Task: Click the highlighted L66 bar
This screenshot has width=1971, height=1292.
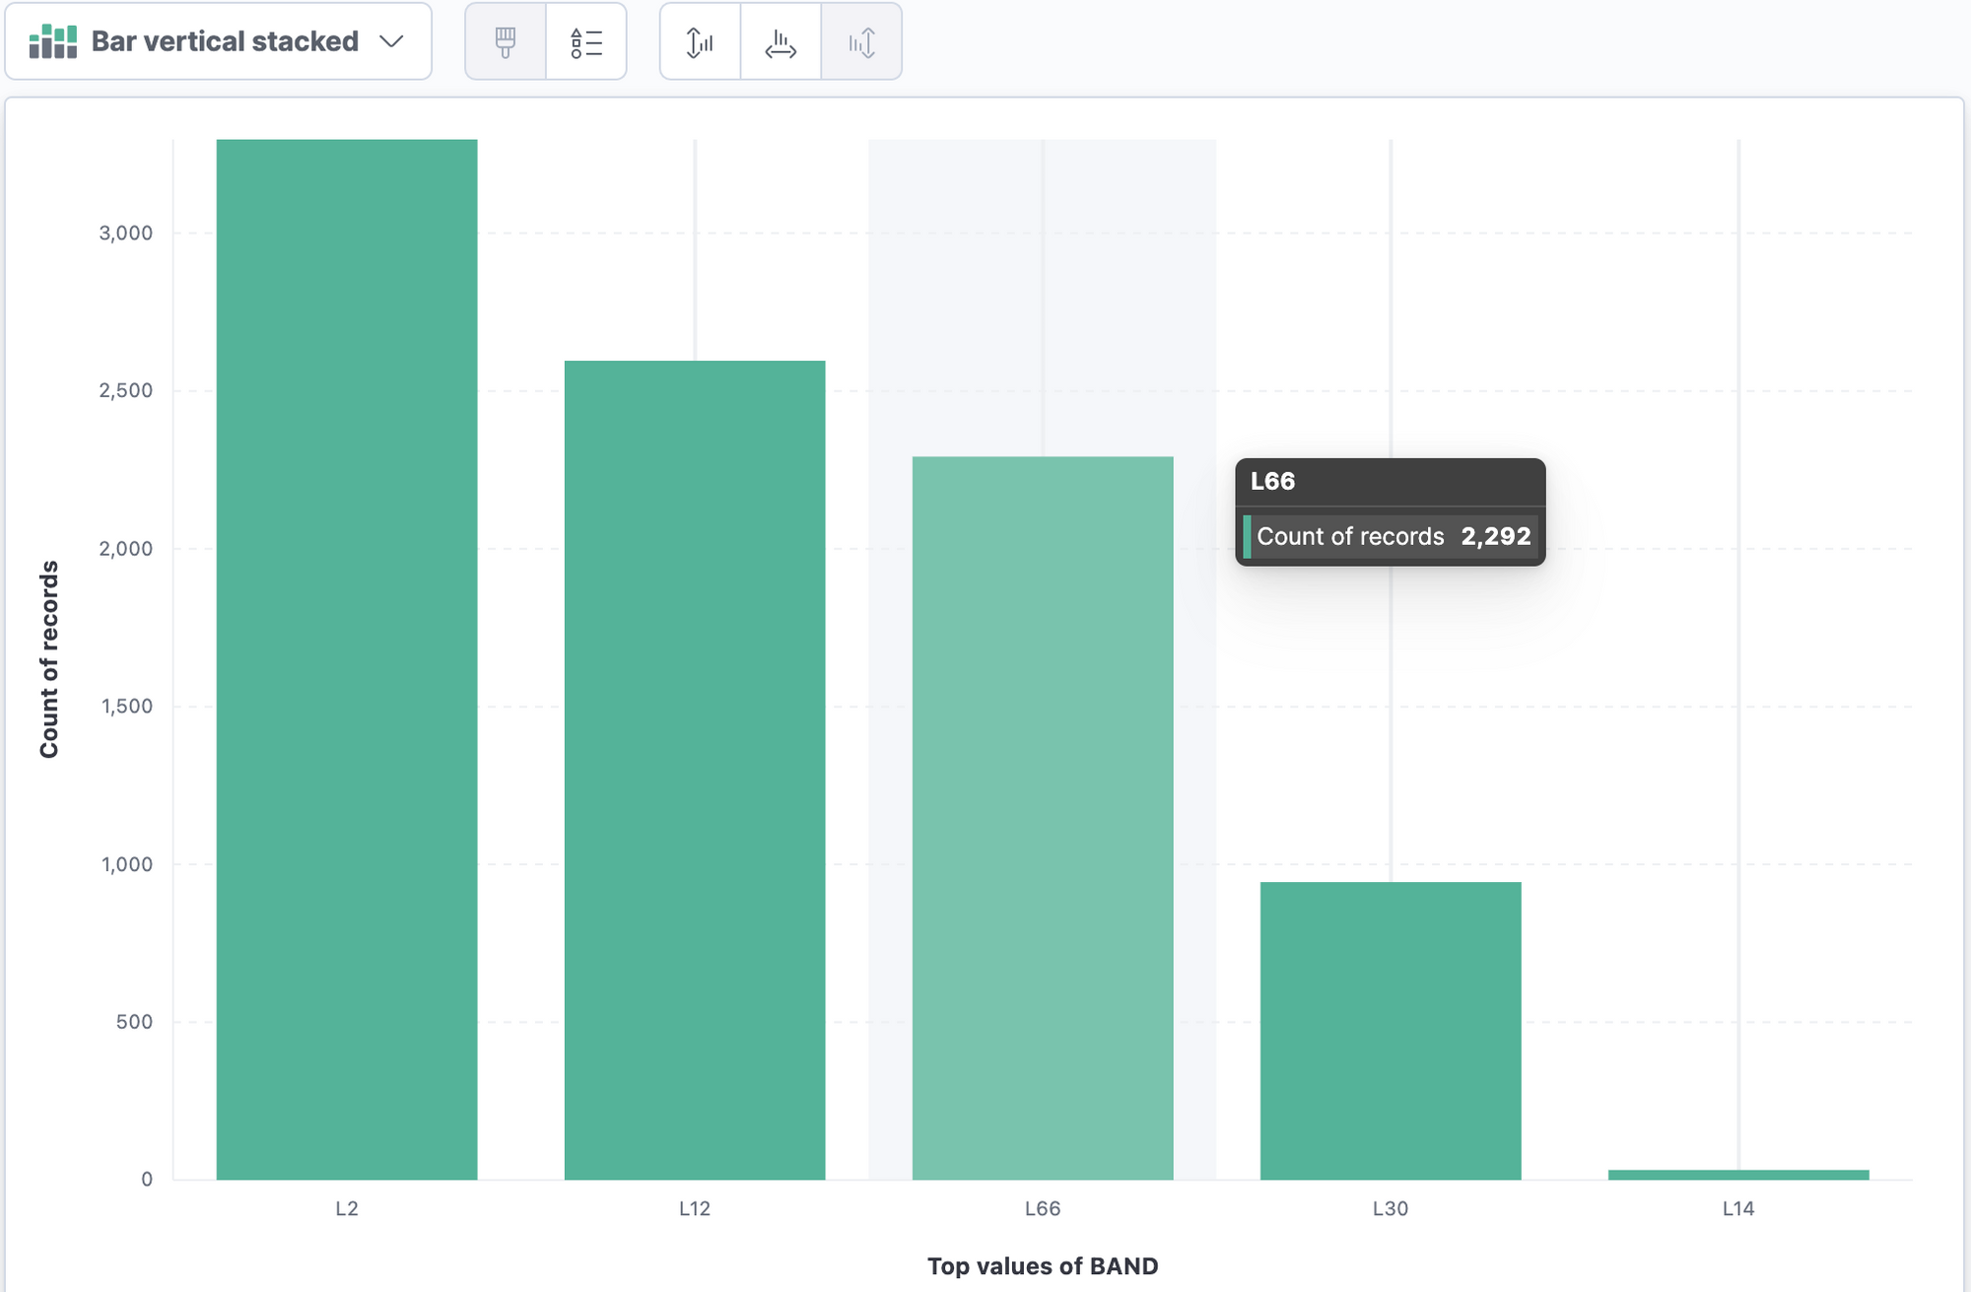Action: (1043, 818)
